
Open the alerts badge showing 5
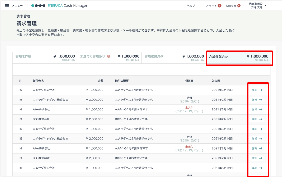219,6
